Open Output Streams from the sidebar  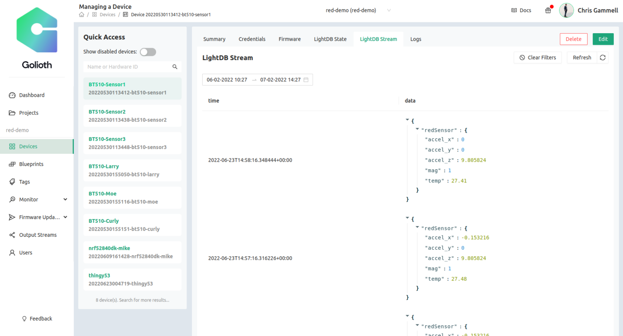[38, 235]
